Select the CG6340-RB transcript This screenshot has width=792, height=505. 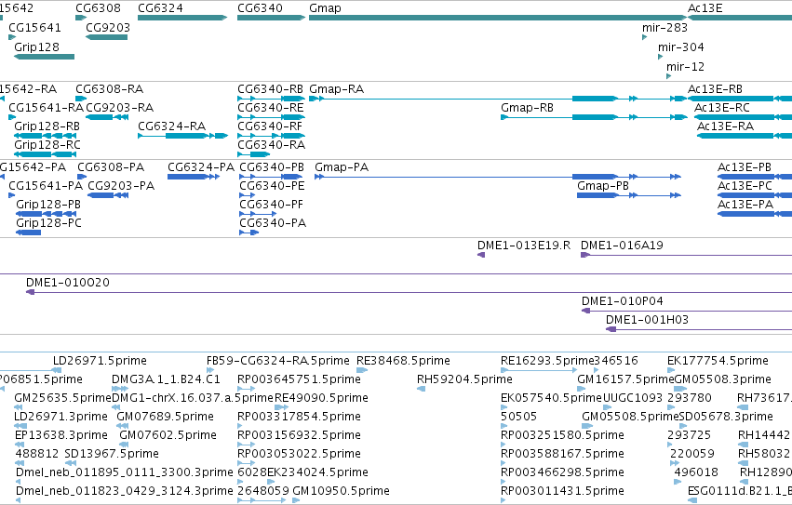(x=271, y=99)
